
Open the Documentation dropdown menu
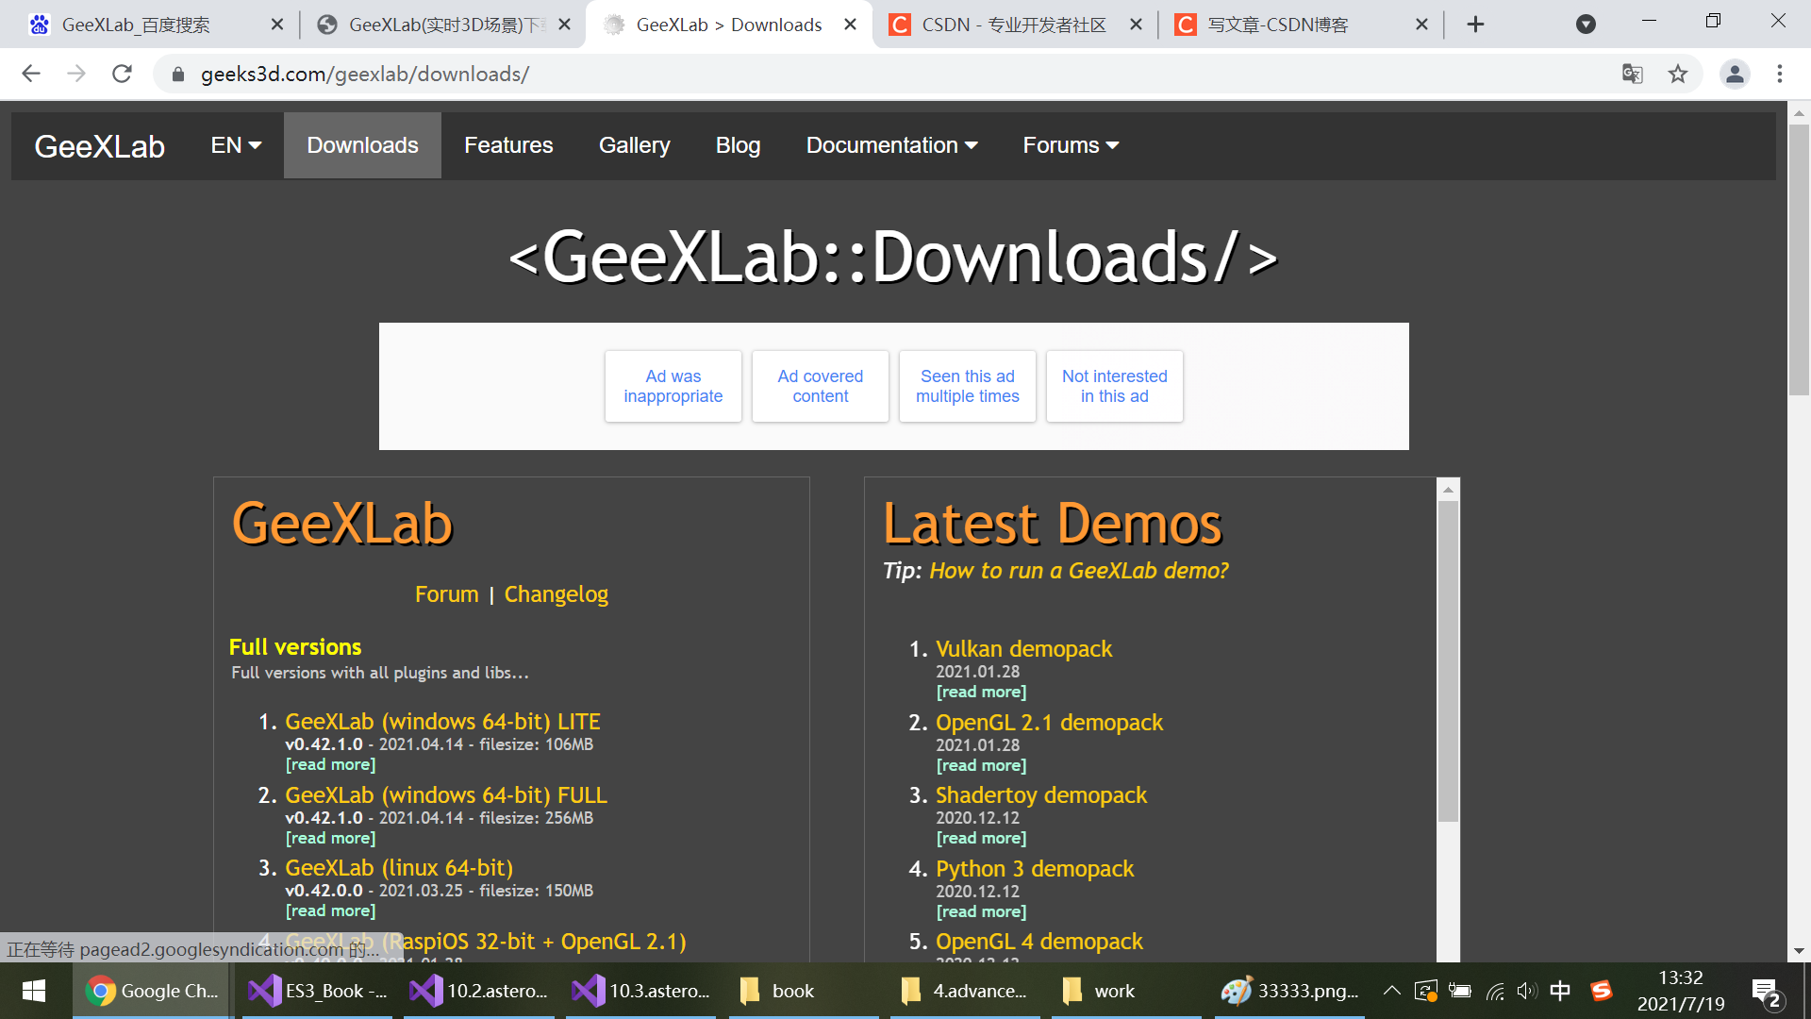tap(890, 144)
